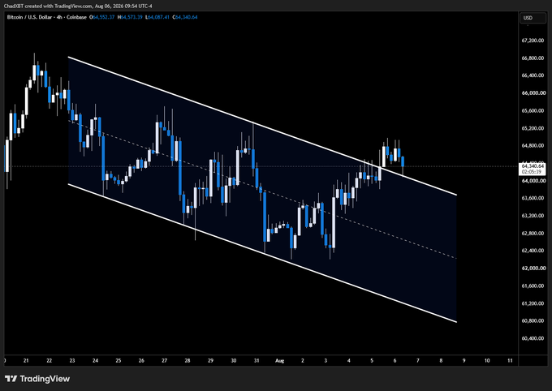
Task: Click date 30 on the time axis
Action: (234, 361)
